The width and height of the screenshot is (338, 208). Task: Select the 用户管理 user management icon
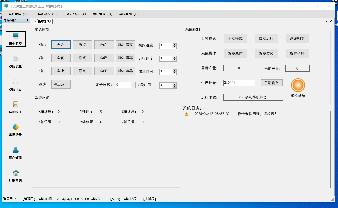[x=16, y=150]
